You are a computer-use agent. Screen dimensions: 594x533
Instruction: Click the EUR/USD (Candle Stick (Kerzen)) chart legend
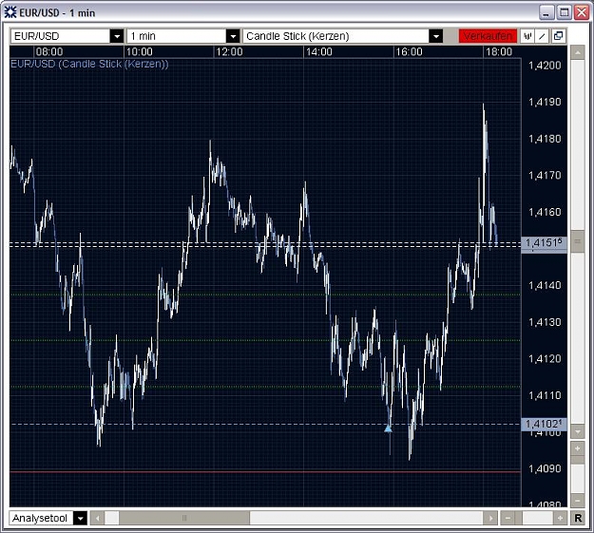[89, 64]
